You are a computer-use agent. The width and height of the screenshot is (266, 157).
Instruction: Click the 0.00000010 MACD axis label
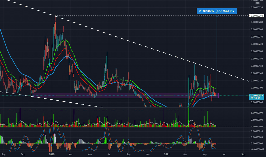[x=257, y=131]
